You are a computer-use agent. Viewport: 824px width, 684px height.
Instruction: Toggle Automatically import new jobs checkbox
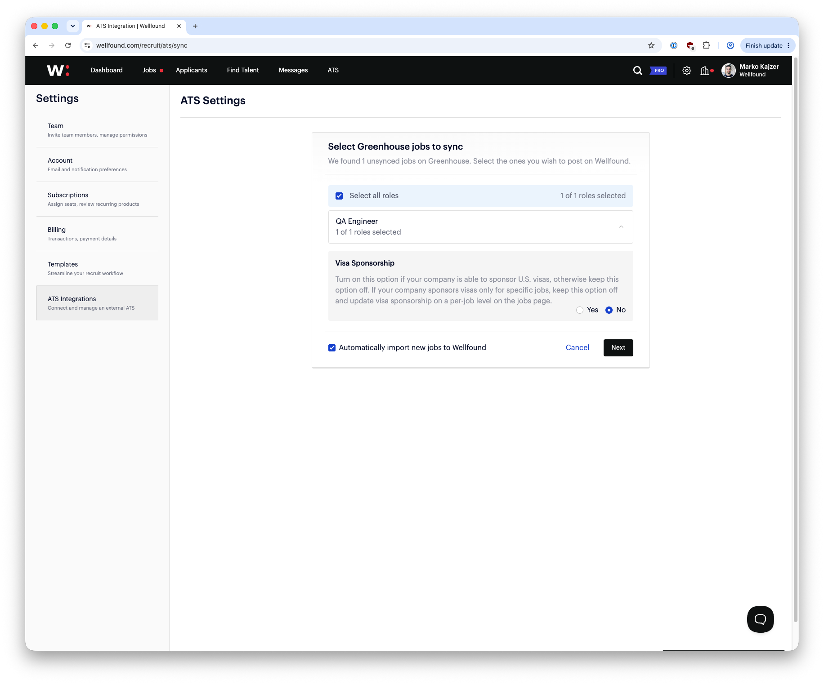(332, 348)
